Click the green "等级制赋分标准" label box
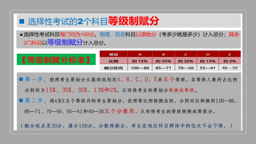This screenshot has height=144, width=256. click(56, 60)
